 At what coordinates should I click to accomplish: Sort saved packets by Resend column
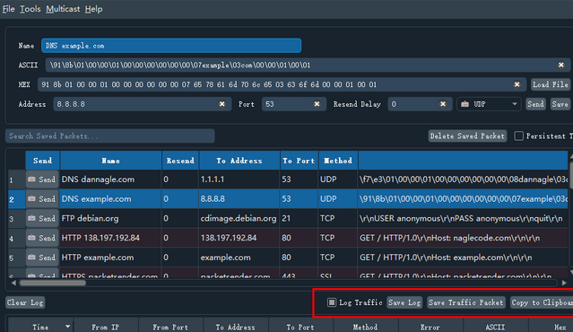coord(180,161)
